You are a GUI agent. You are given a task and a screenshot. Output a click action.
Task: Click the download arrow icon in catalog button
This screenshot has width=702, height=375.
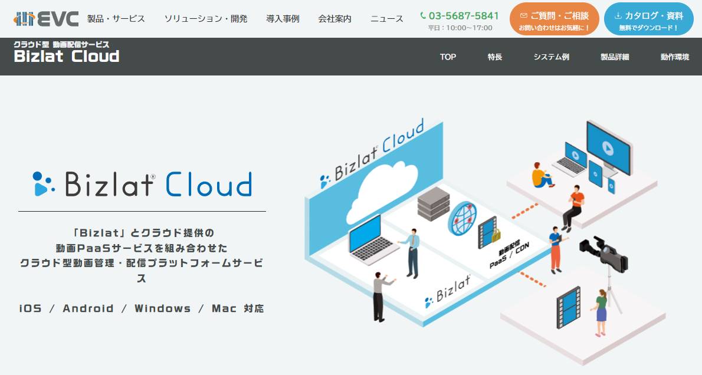click(618, 16)
